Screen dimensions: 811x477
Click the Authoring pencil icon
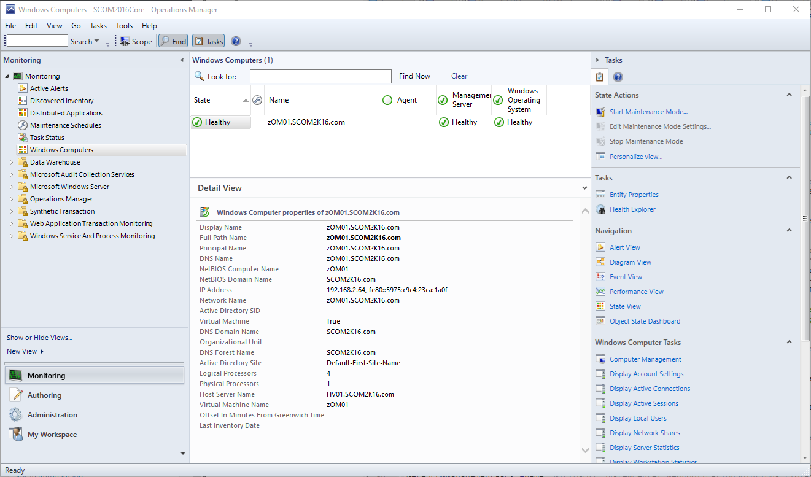coord(16,395)
